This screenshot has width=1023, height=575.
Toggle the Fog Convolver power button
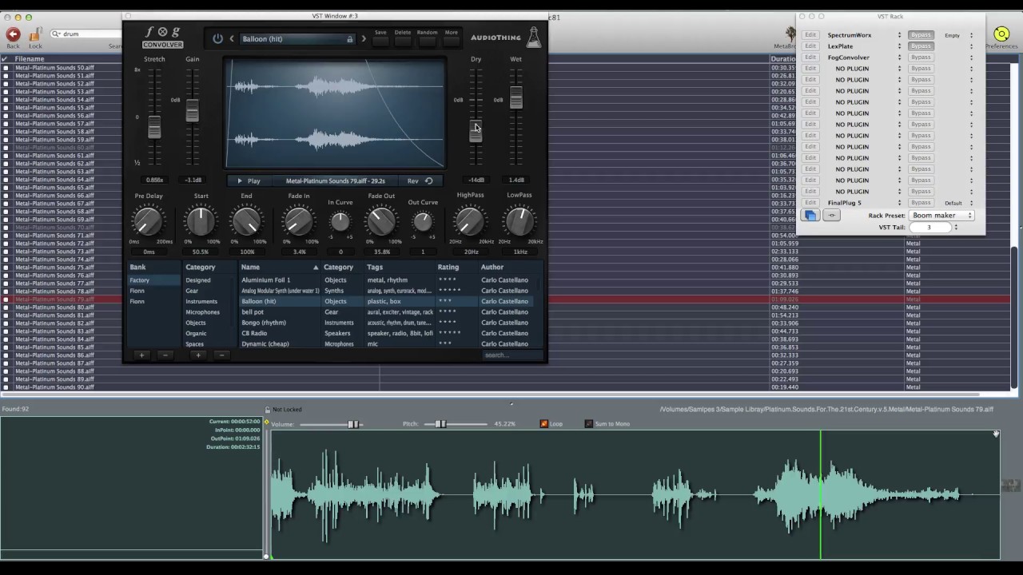[217, 38]
